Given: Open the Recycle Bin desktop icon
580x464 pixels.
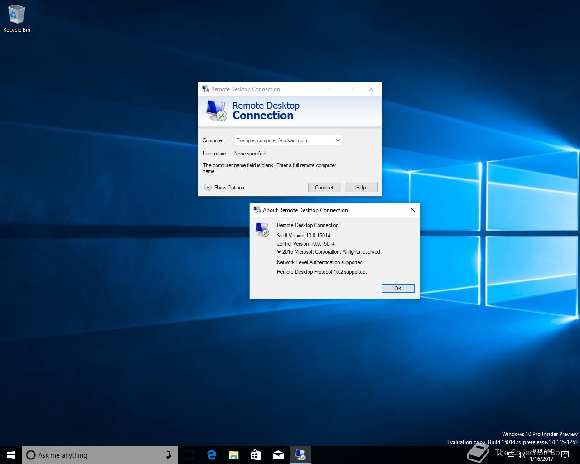Looking at the screenshot, I should coord(16,19).
